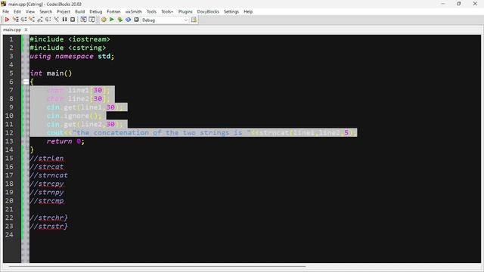The image size is (484, 272).
Task: Build the project with the gear icon
Action: point(104,20)
